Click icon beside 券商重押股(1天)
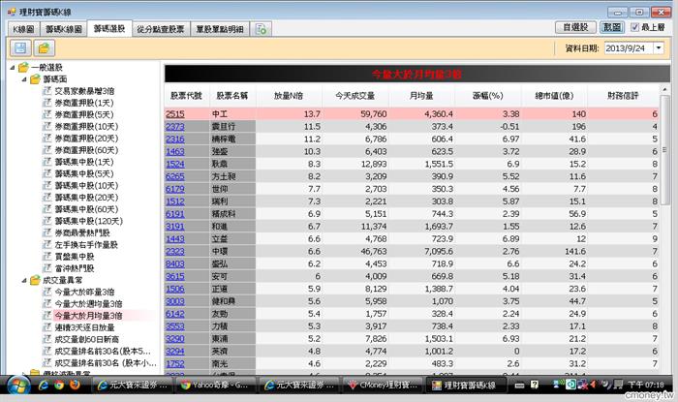 tap(47, 103)
